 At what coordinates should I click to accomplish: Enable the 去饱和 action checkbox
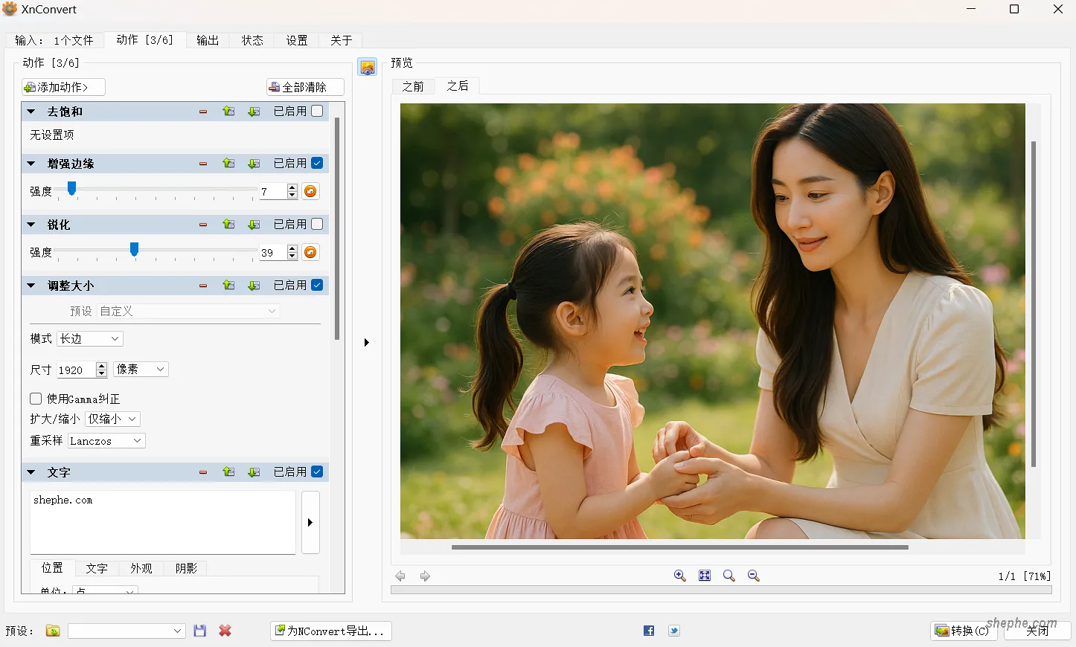click(317, 110)
